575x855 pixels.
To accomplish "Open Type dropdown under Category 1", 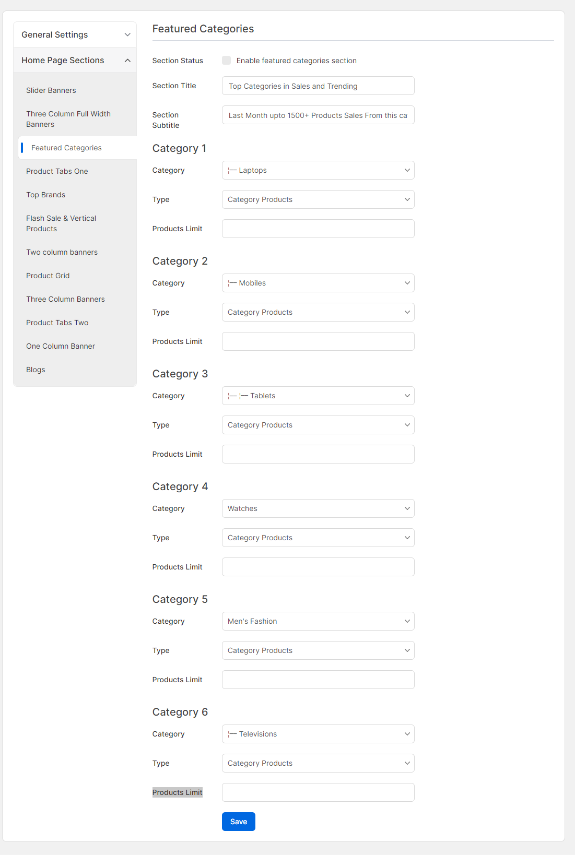I will pos(318,199).
